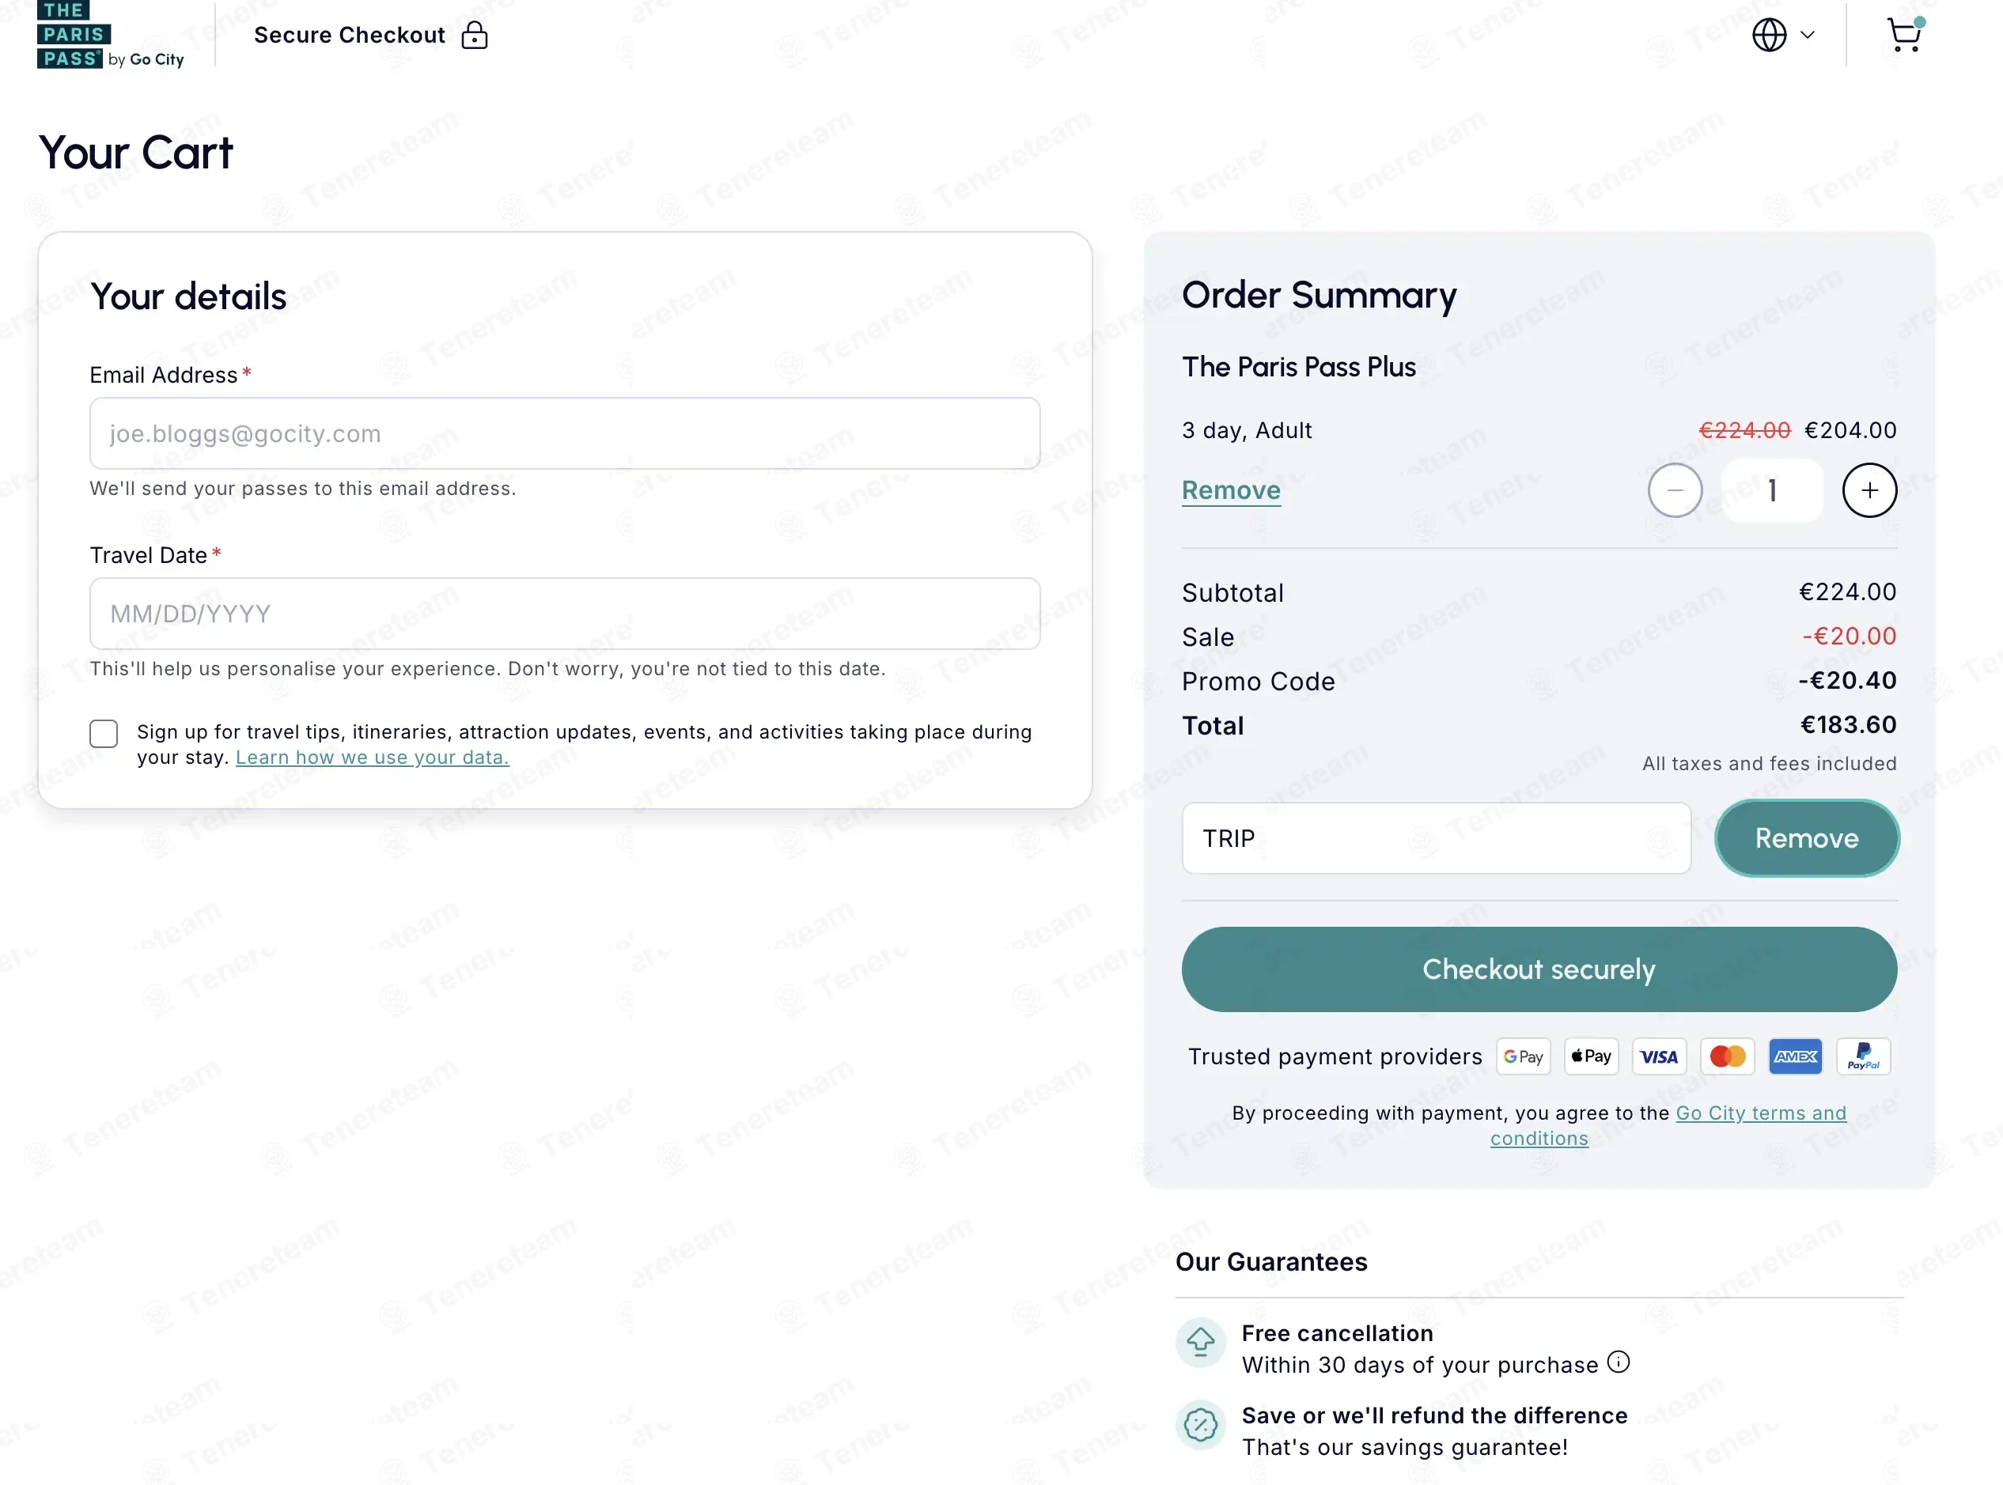
Task: Expand the language selector chevron
Action: [x=1807, y=35]
